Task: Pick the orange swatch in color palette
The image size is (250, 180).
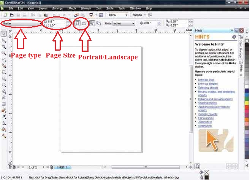Action: tap(247, 119)
